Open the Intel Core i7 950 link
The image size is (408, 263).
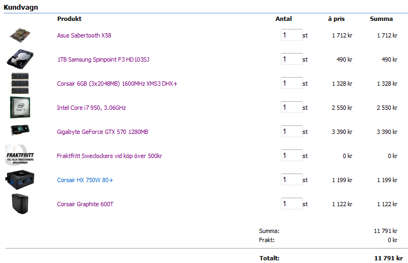point(91,108)
